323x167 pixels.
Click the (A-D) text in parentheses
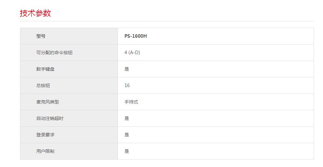coord(134,53)
